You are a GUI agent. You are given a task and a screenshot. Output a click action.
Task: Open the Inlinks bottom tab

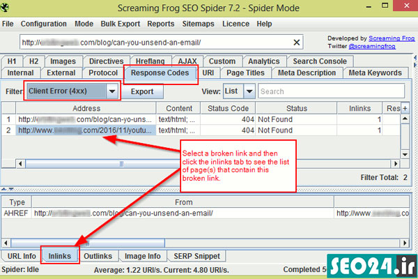click(x=60, y=256)
